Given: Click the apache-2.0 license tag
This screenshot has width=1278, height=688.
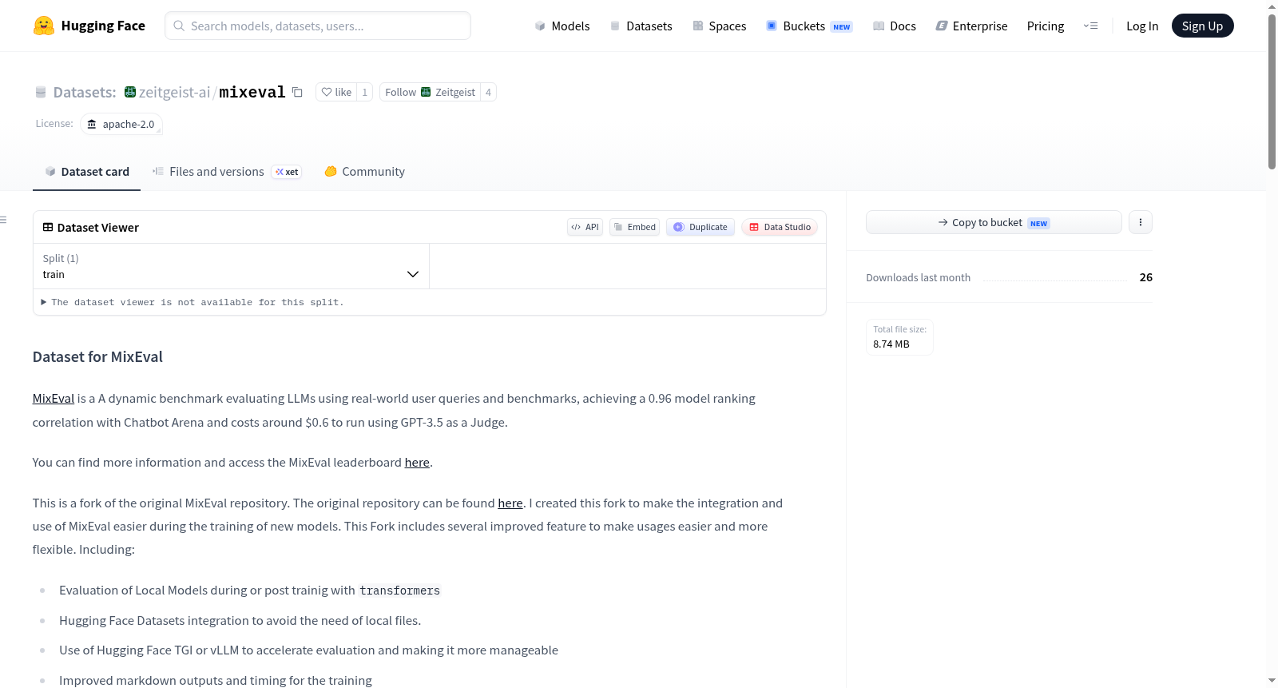Looking at the screenshot, I should [x=121, y=124].
